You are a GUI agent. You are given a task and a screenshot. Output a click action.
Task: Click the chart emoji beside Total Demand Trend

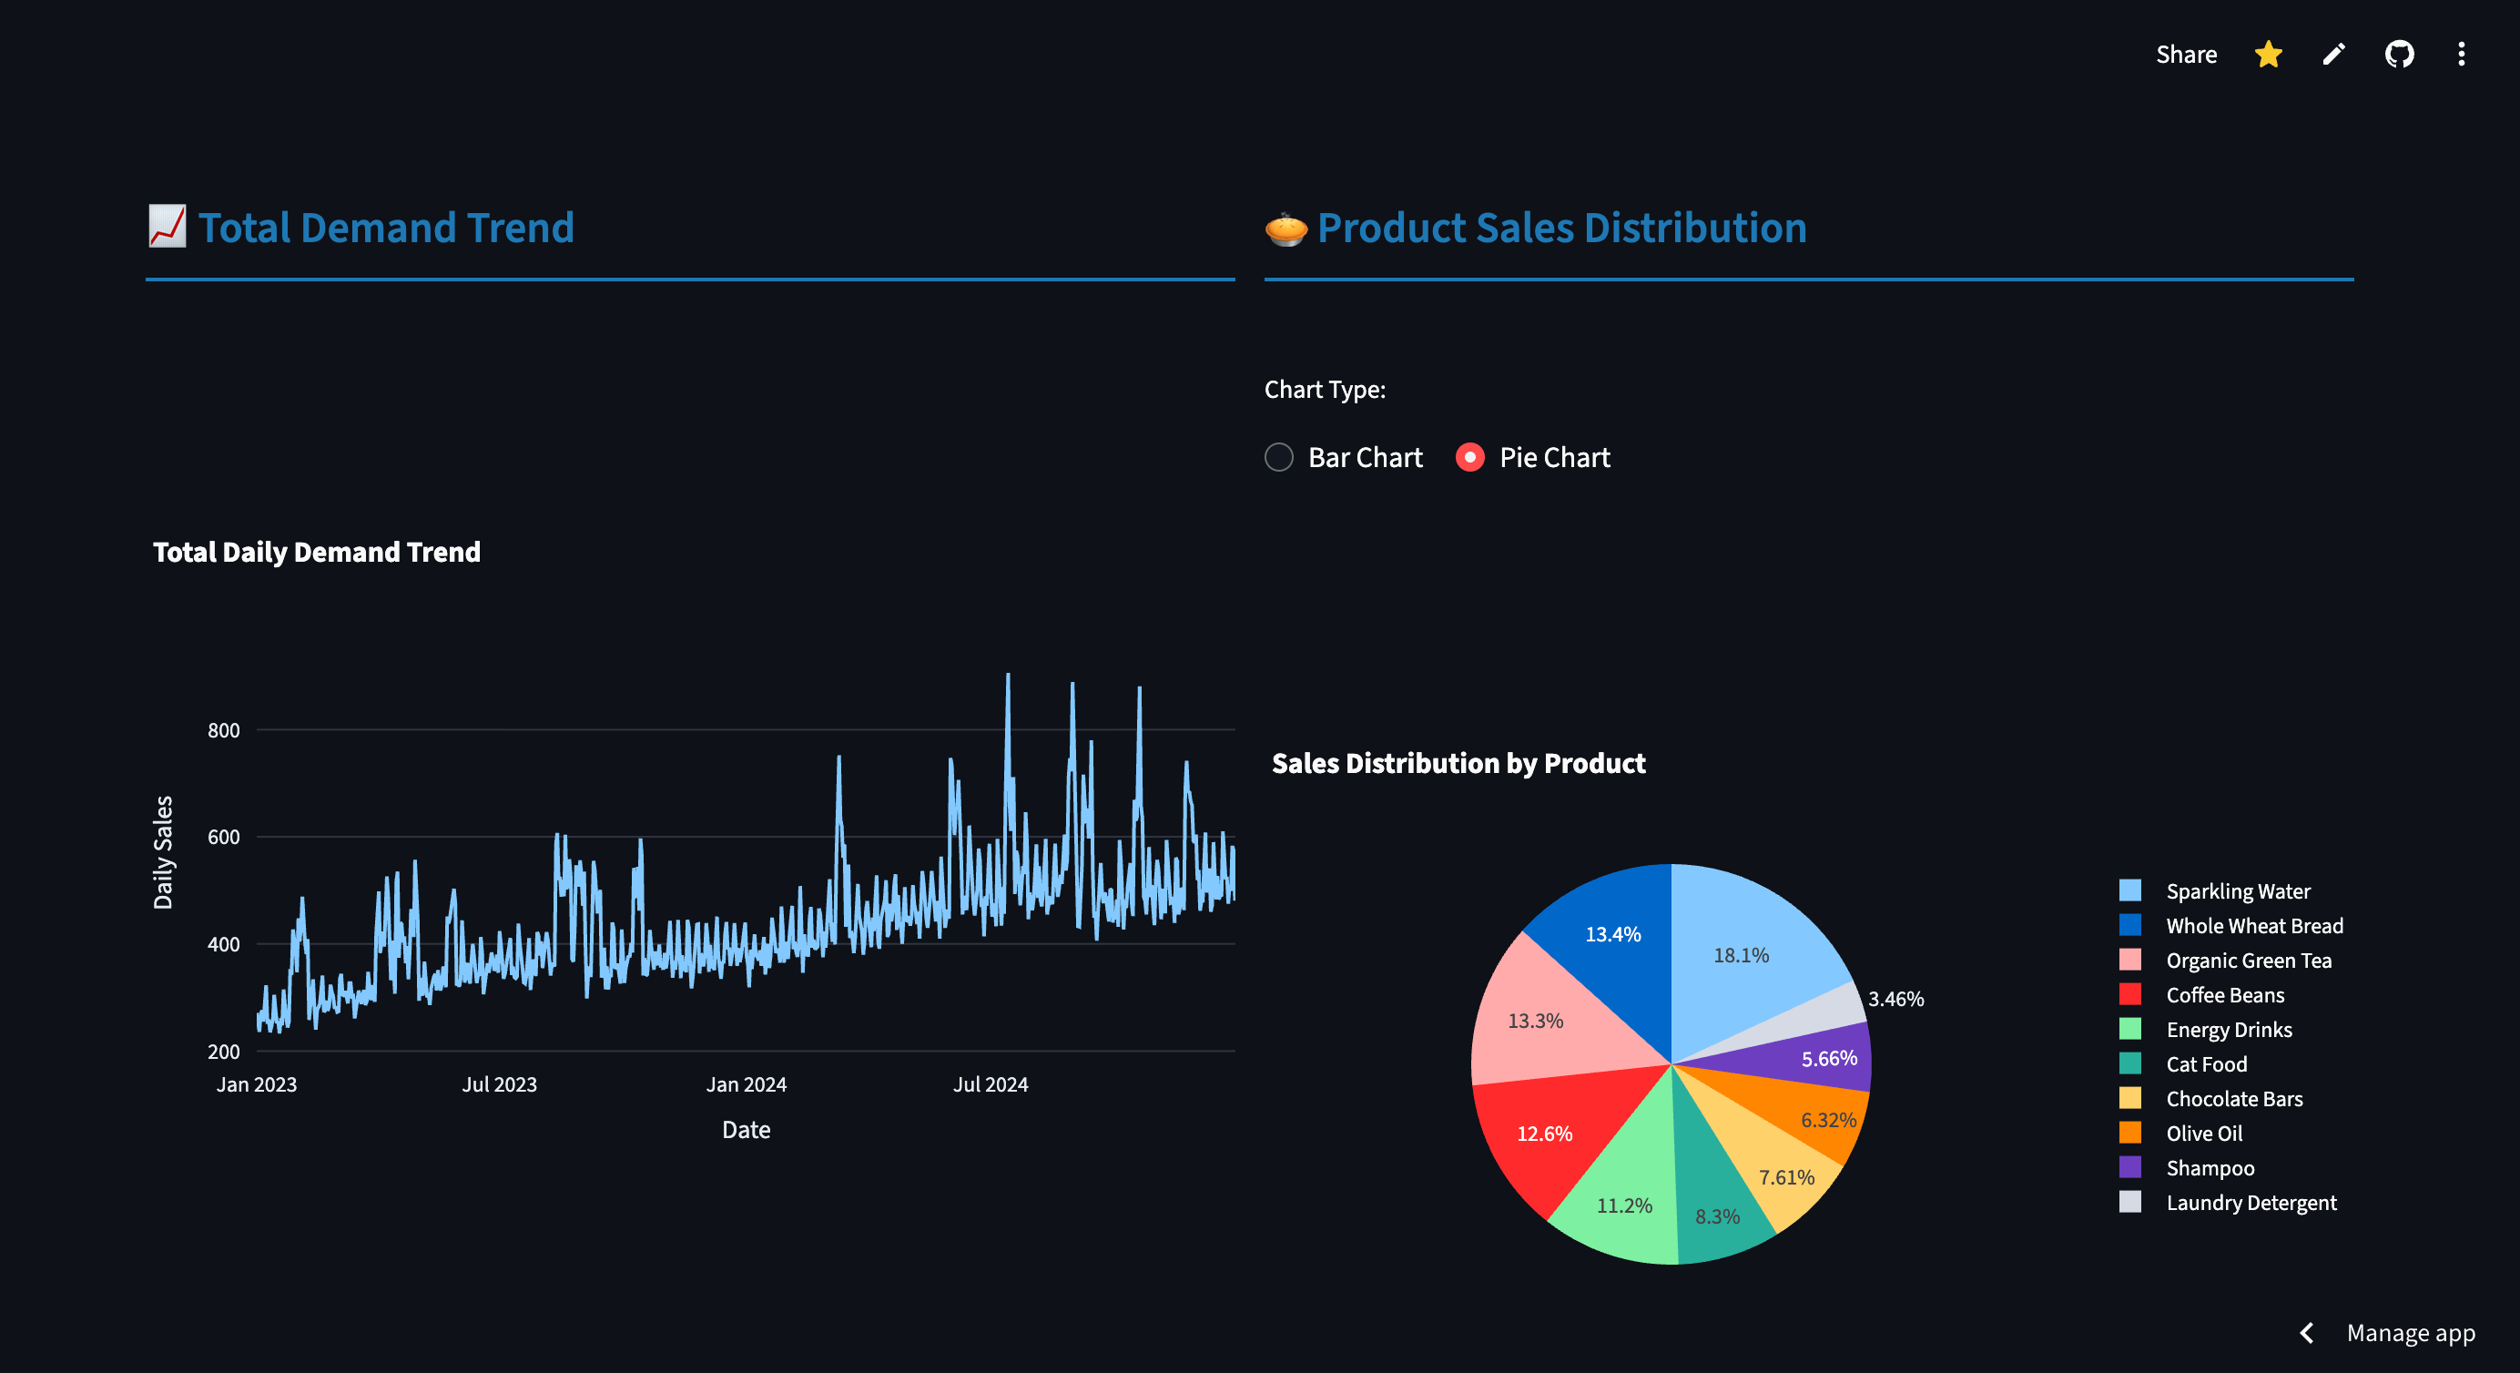pyautogui.click(x=168, y=227)
